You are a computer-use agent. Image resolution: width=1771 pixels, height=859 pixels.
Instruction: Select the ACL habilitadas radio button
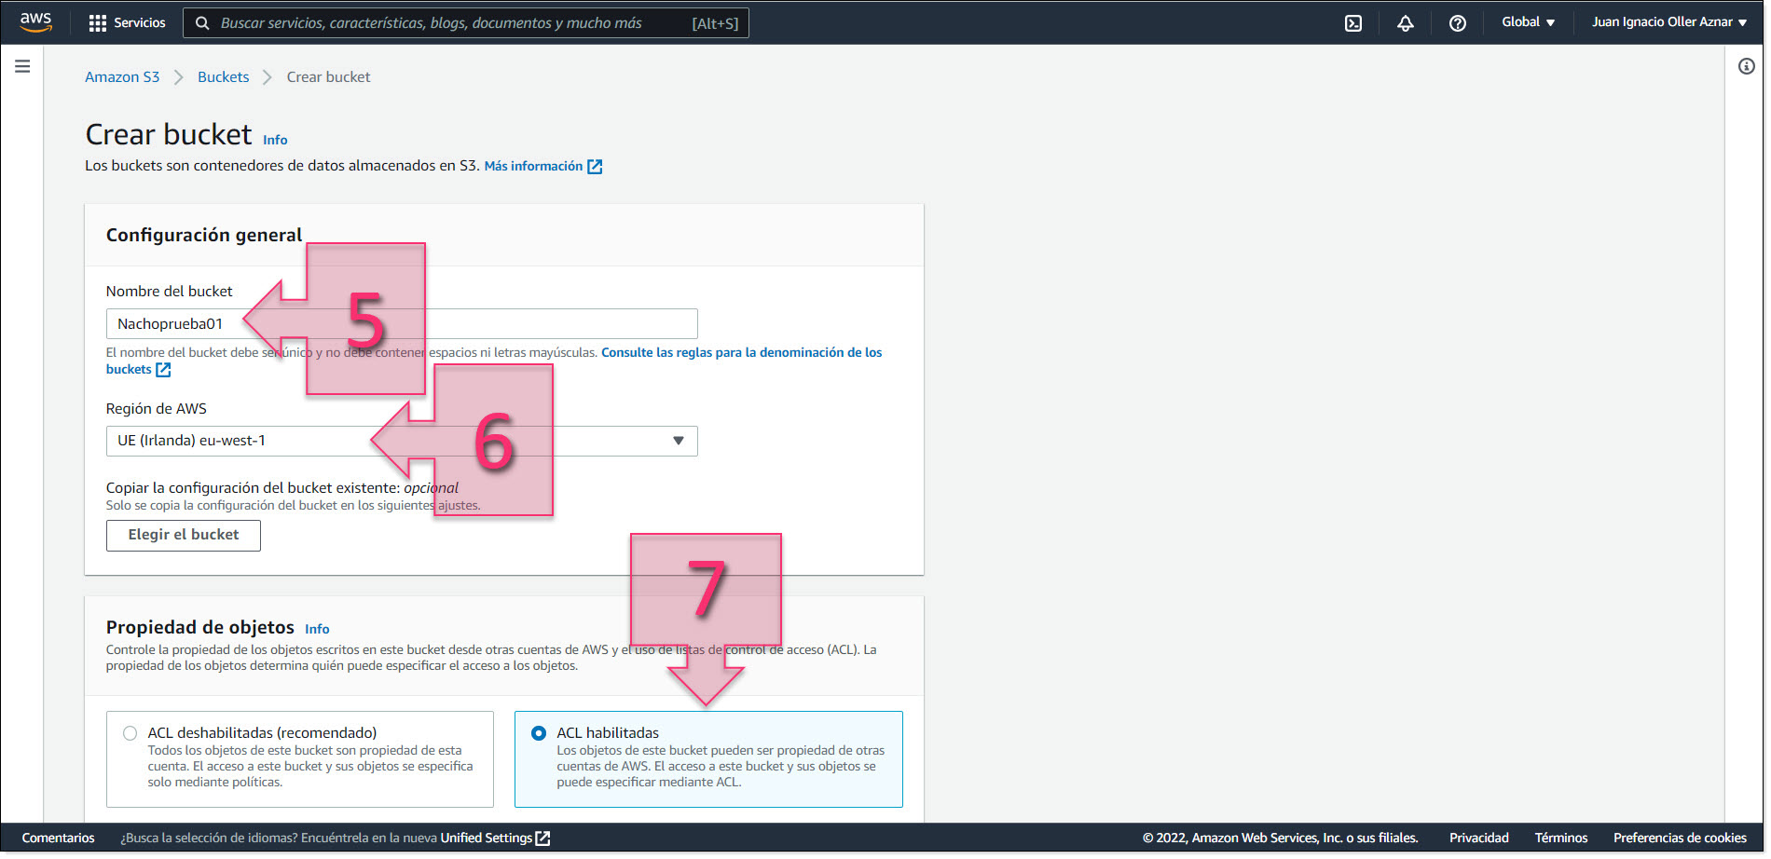(539, 734)
